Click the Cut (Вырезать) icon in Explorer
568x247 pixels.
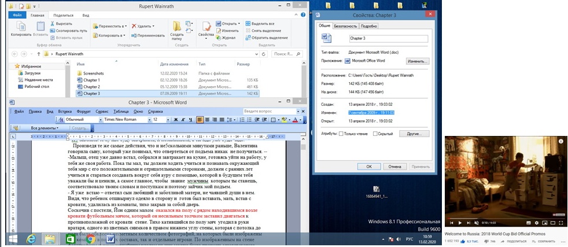point(53,24)
